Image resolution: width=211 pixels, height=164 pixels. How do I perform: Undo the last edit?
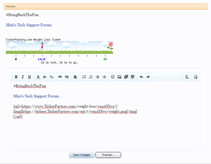(141, 77)
